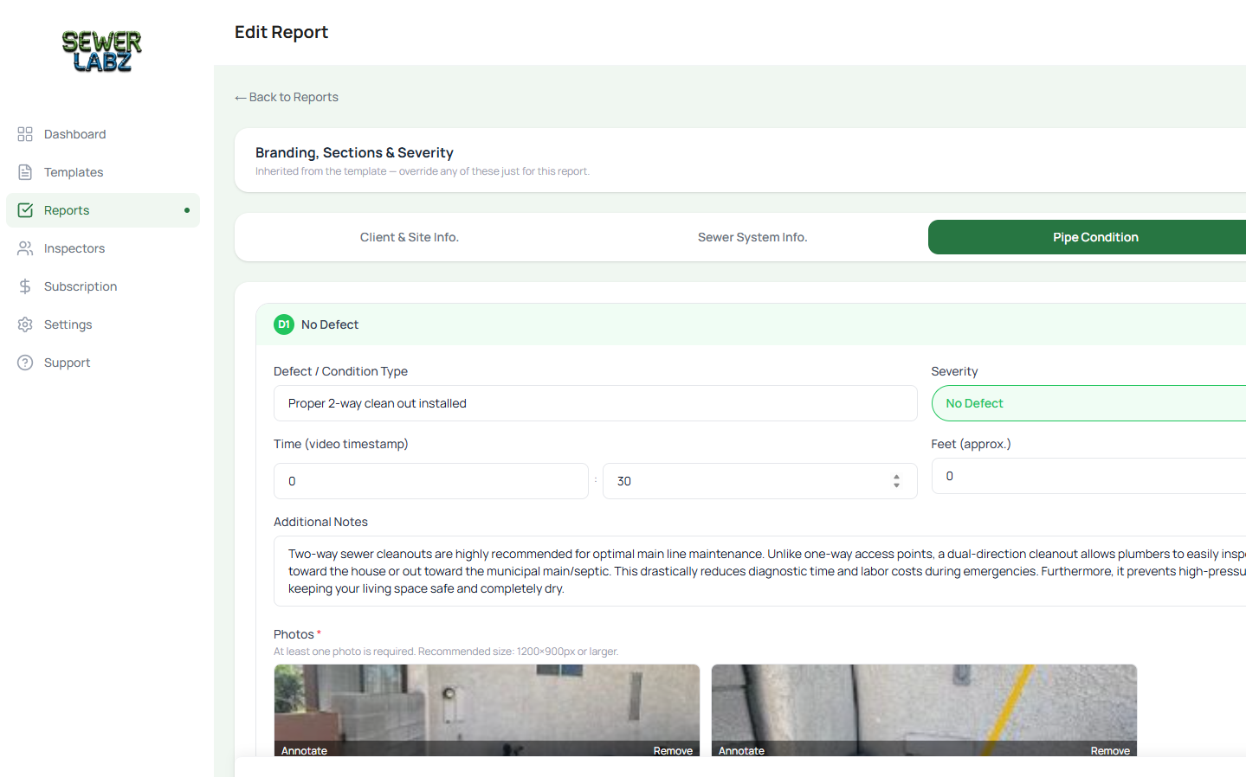Remove the first photo

673,750
